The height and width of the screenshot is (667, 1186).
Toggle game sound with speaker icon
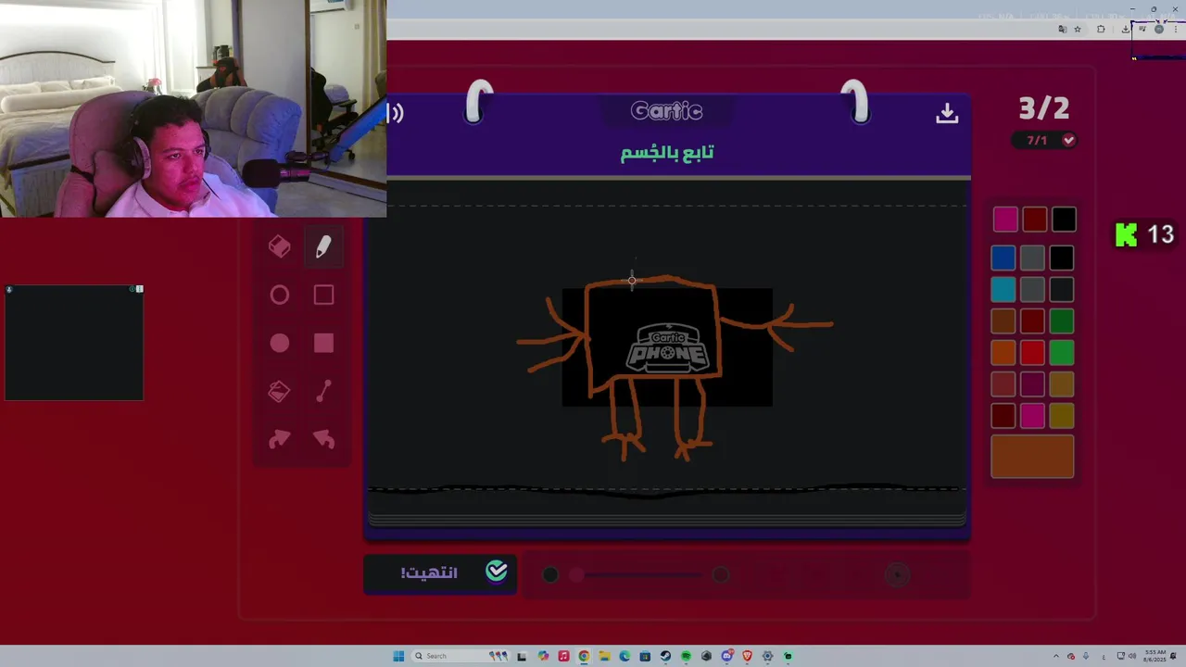(396, 113)
